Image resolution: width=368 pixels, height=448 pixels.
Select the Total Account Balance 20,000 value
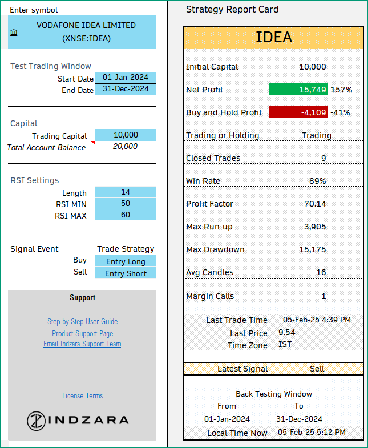(x=125, y=146)
